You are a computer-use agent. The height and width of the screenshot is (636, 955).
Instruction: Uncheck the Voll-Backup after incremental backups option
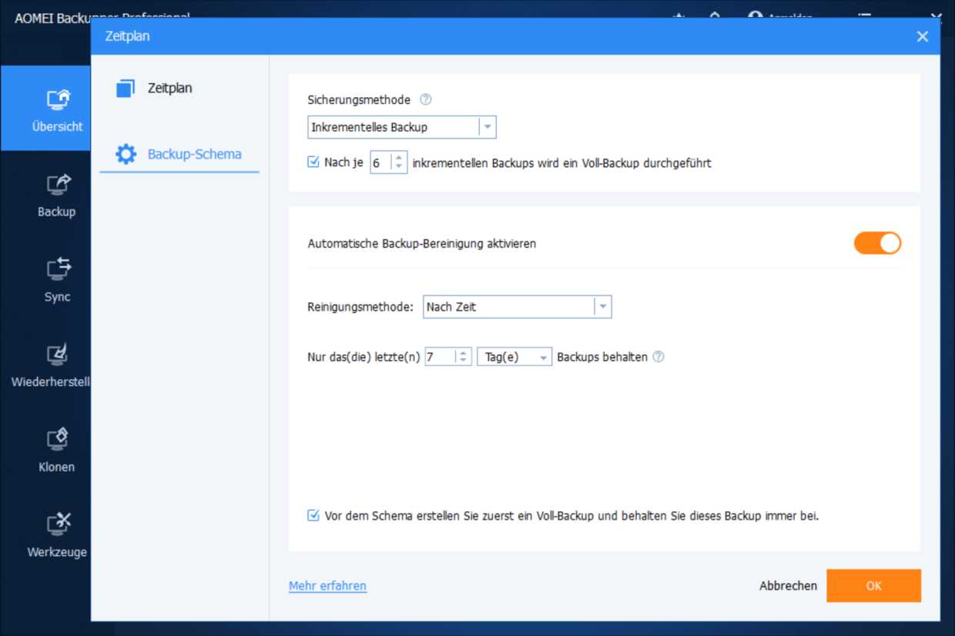pos(313,162)
